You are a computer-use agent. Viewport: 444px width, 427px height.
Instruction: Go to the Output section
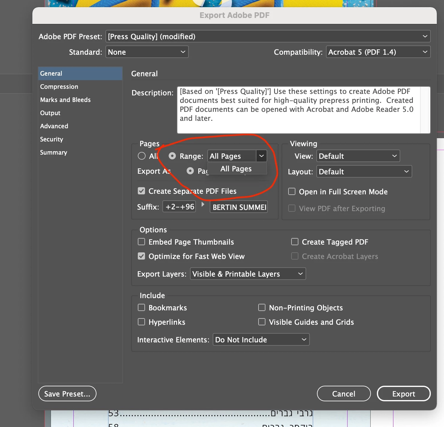point(80,113)
